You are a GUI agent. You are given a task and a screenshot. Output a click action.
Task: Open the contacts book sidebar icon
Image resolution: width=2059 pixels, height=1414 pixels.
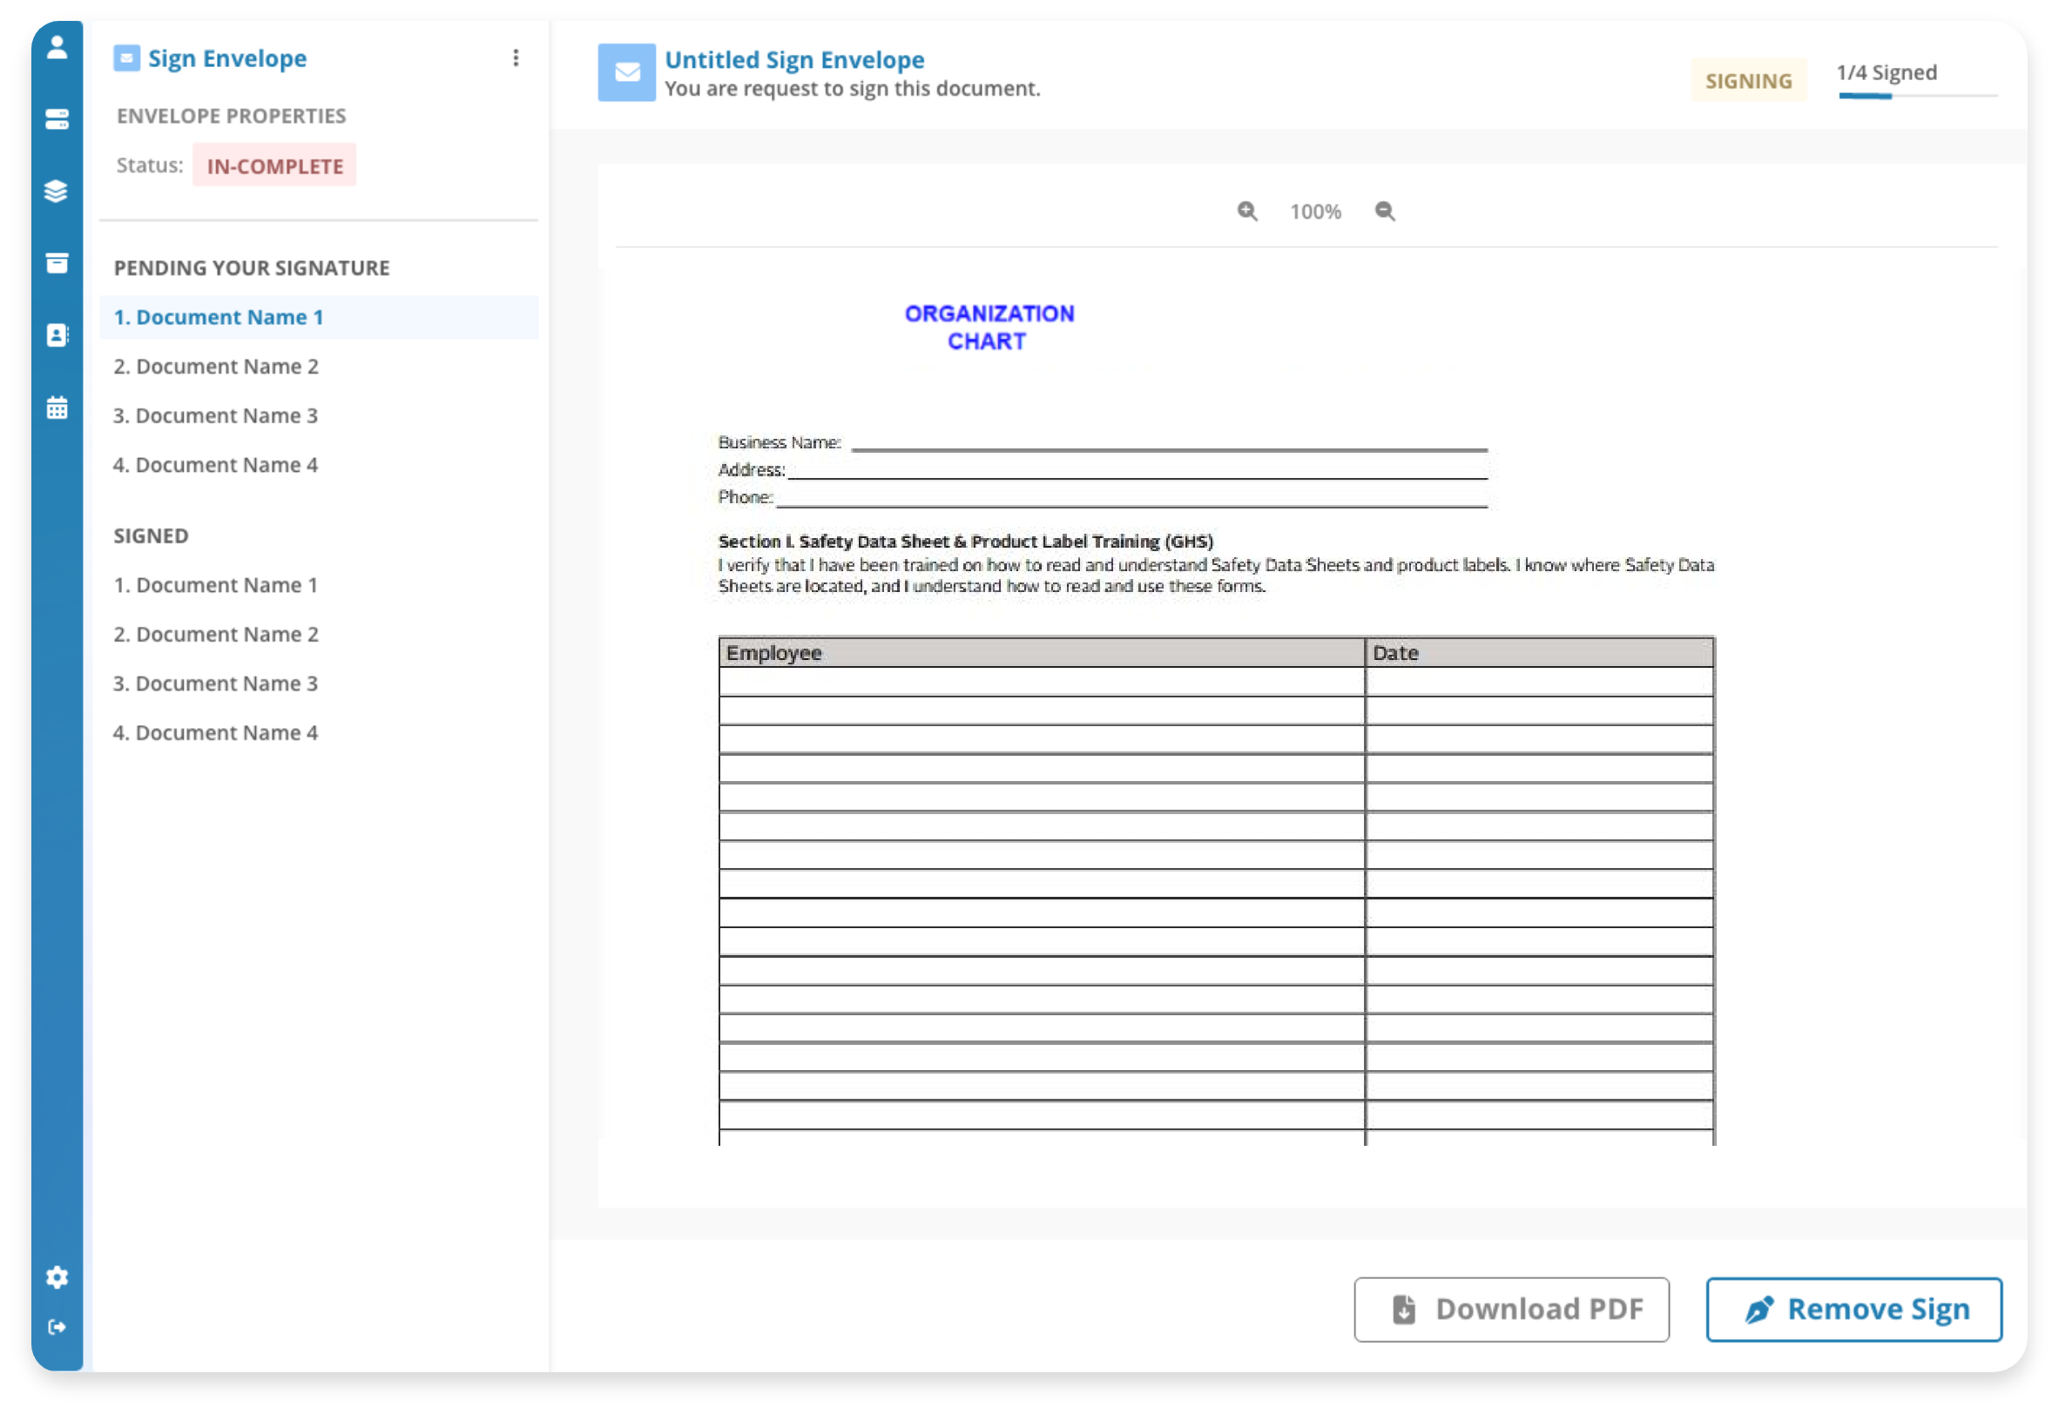point(57,335)
